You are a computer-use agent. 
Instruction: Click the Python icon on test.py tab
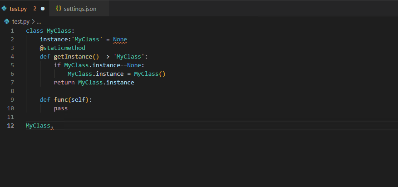(4, 9)
